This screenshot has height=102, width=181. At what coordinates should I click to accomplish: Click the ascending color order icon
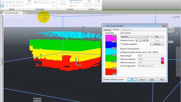(x=144, y=40)
